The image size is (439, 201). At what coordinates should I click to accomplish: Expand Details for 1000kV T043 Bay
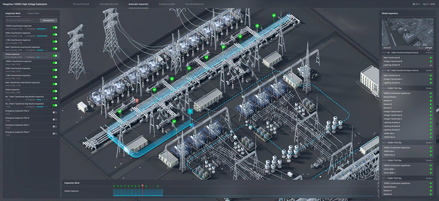[429, 160]
